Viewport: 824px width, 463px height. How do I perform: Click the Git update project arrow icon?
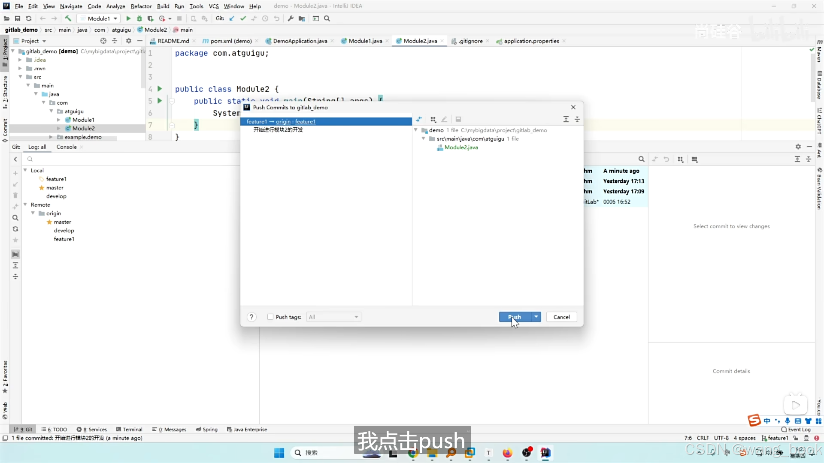[232, 18]
